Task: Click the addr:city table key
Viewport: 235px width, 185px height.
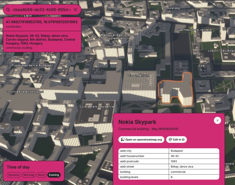Action: point(144,151)
